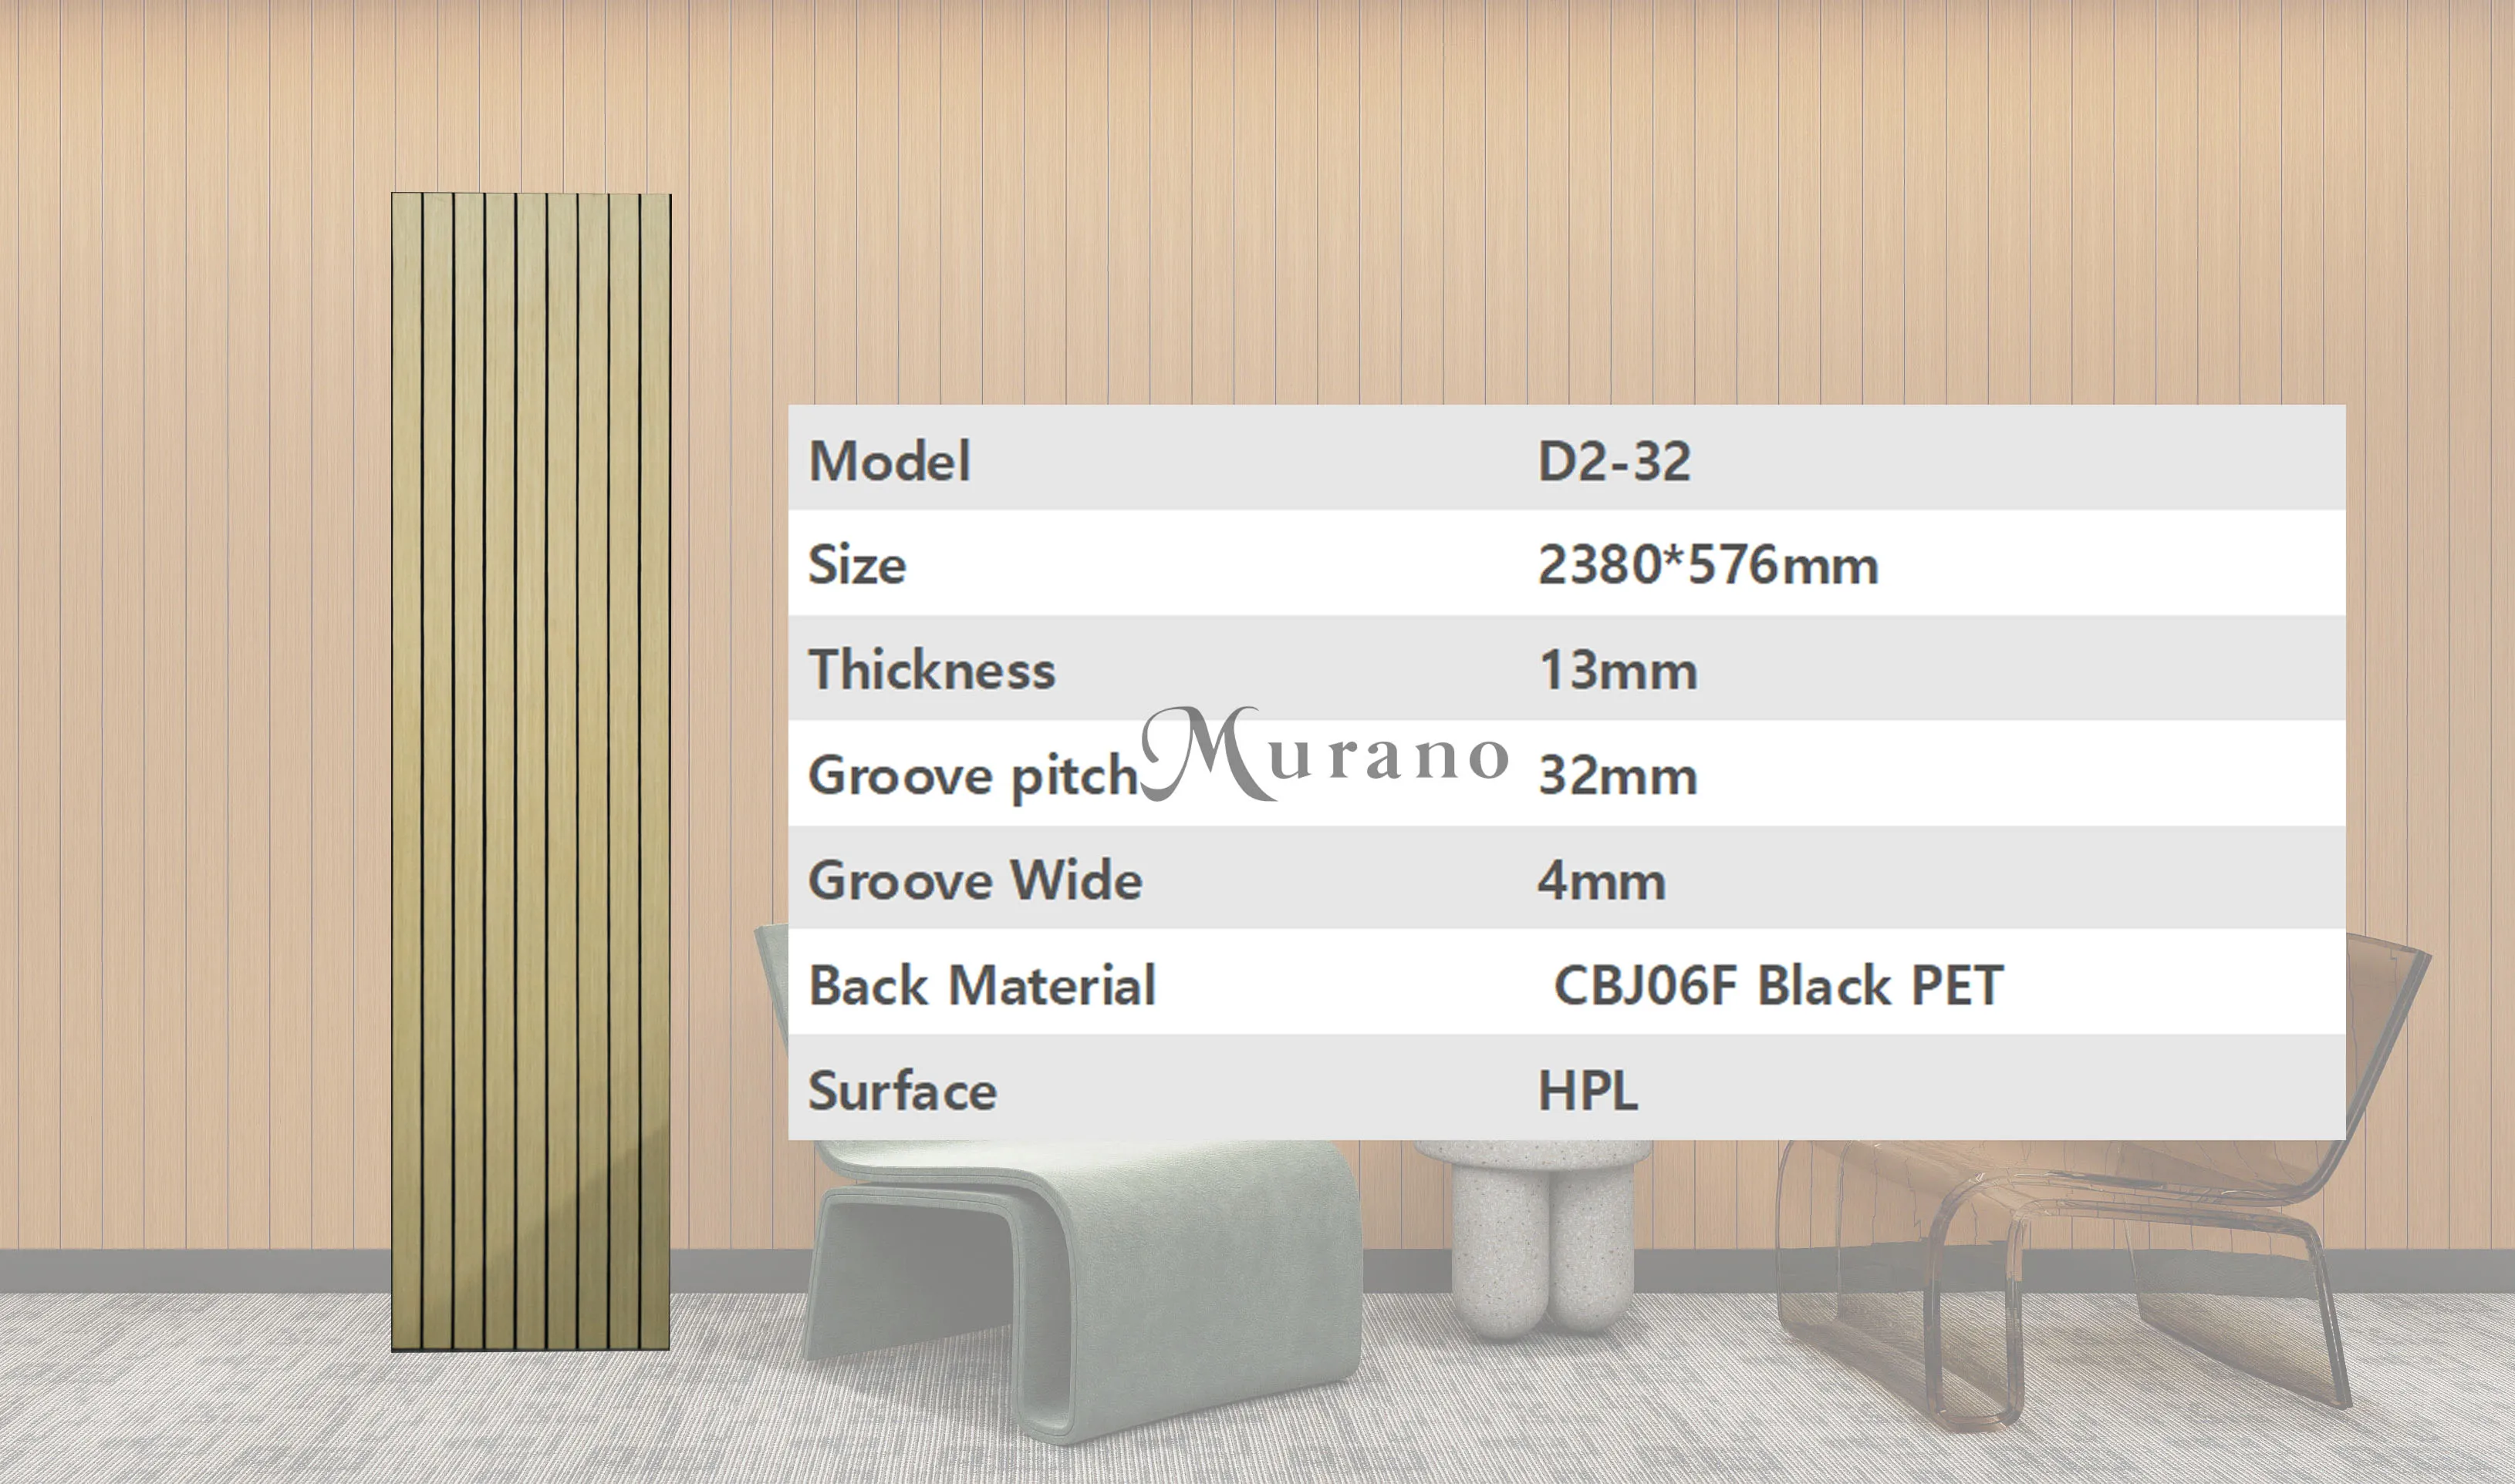The image size is (2515, 1484).
Task: Click the slatted wood panel sample
Action: pos(530,772)
